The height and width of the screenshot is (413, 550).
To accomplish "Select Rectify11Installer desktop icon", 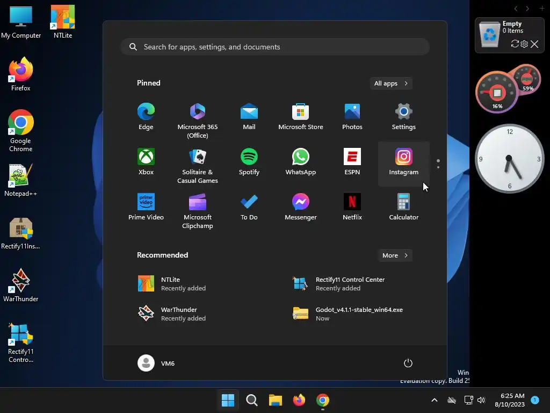I will click(x=21, y=233).
